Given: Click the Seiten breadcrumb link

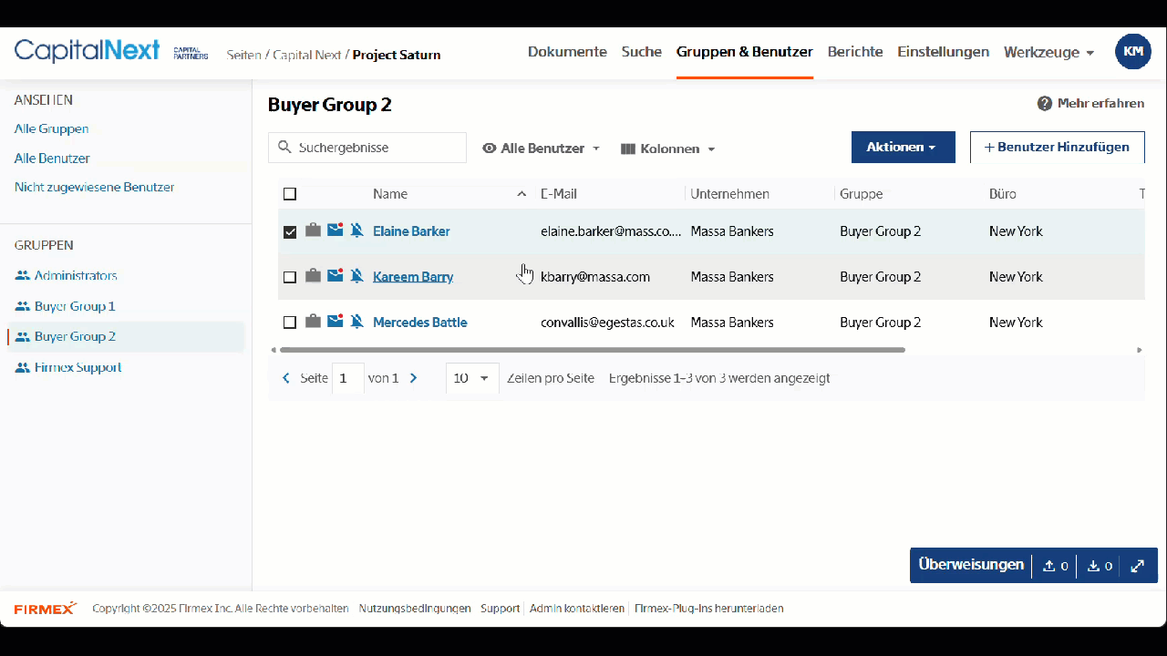Looking at the screenshot, I should click(244, 55).
